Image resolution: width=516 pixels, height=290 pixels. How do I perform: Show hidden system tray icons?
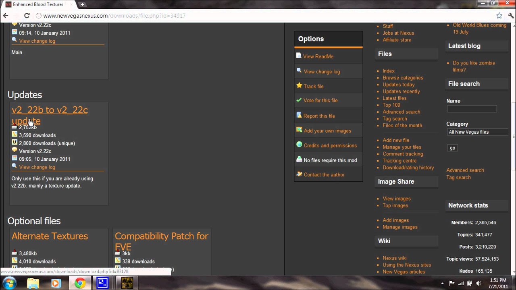click(x=442, y=283)
